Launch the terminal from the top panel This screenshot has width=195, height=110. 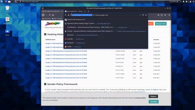(12, 2)
